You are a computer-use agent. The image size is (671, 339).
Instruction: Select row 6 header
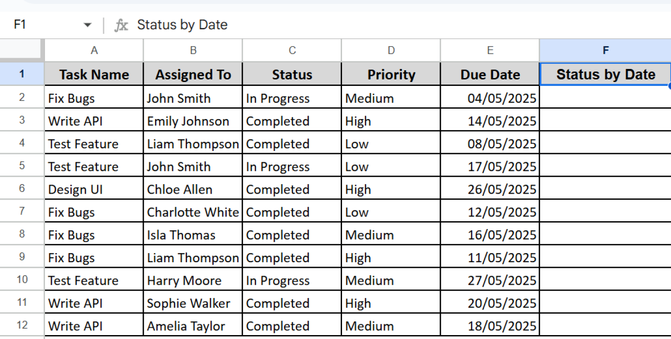click(22, 188)
